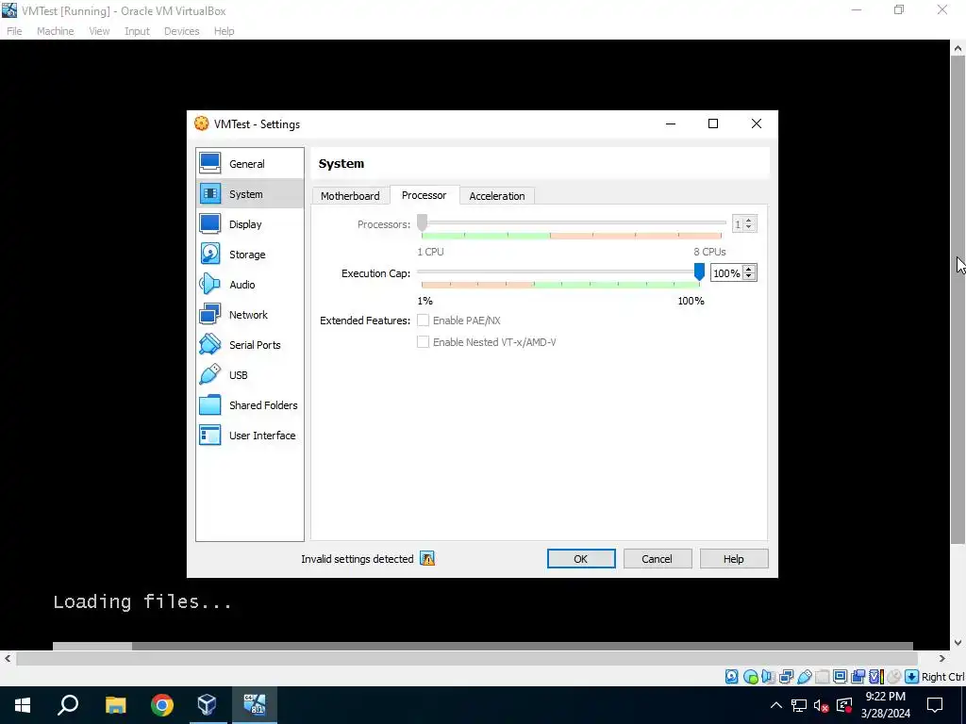Open the User Interface settings category
Viewport: 966px width, 724px height.
tap(249, 436)
